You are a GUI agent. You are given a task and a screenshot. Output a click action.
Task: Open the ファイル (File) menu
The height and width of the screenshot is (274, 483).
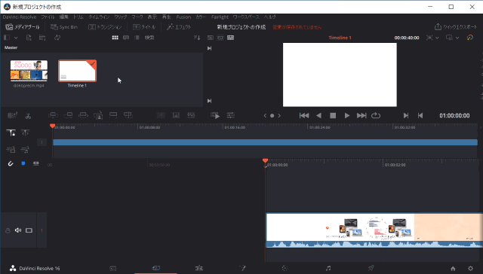(48, 17)
